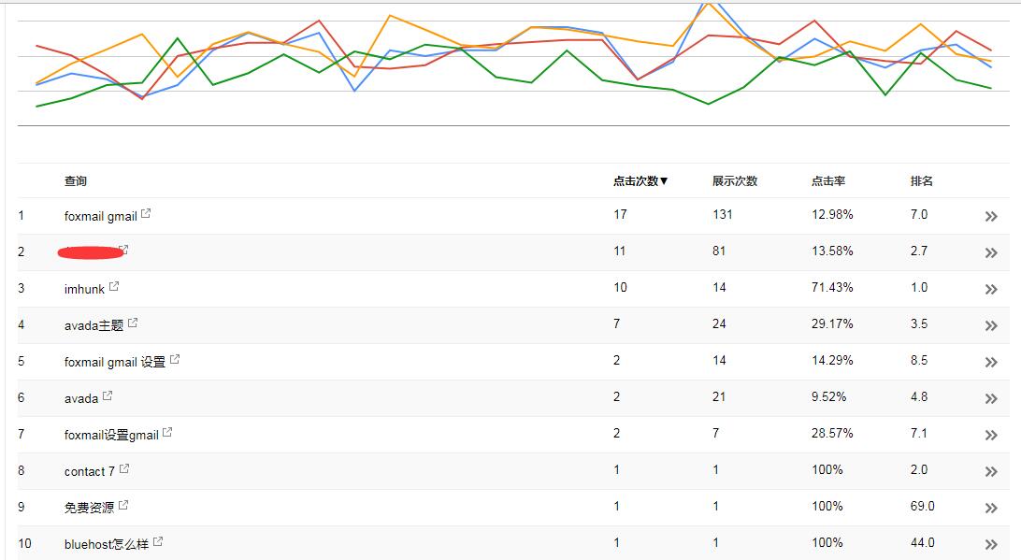Click external link icon beside foxmail设置gmail
The width and height of the screenshot is (1021, 560).
[167, 432]
